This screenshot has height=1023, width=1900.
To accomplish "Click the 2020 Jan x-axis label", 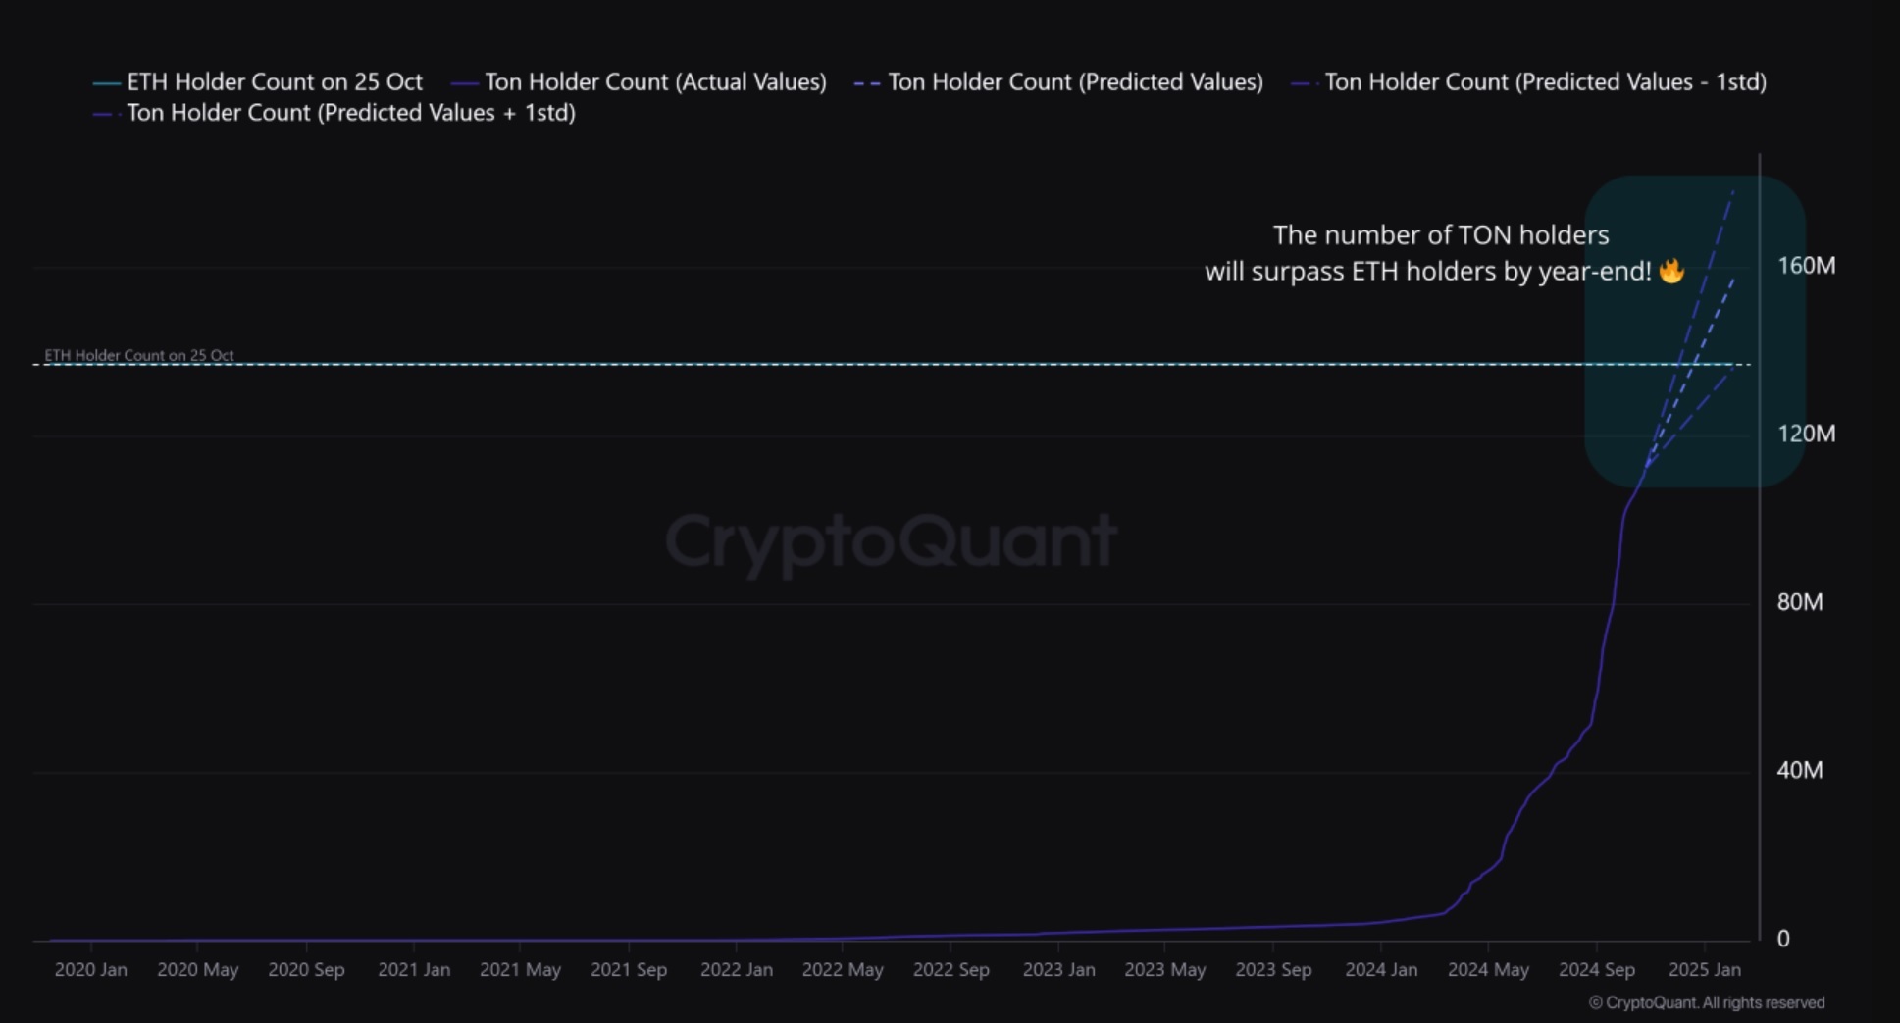I will tap(91, 970).
